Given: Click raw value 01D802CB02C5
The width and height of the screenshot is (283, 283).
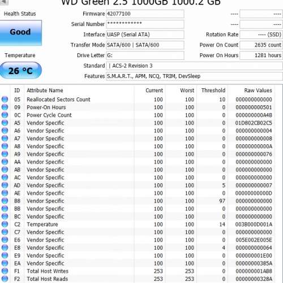Looking at the screenshot, I should click(x=254, y=123).
